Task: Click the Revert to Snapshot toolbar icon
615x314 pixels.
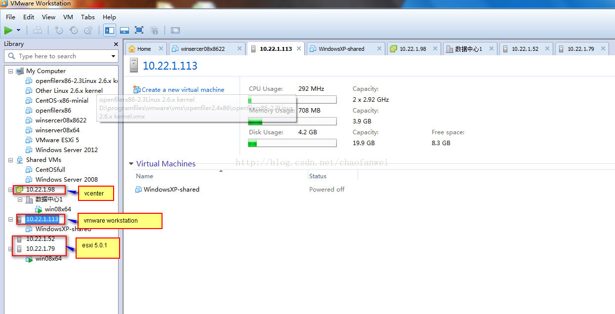Action: coord(73,31)
